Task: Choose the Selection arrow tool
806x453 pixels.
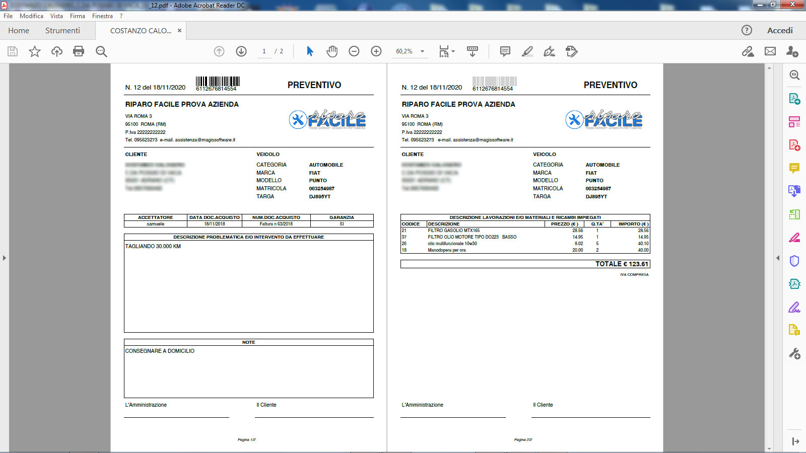Action: pyautogui.click(x=310, y=51)
